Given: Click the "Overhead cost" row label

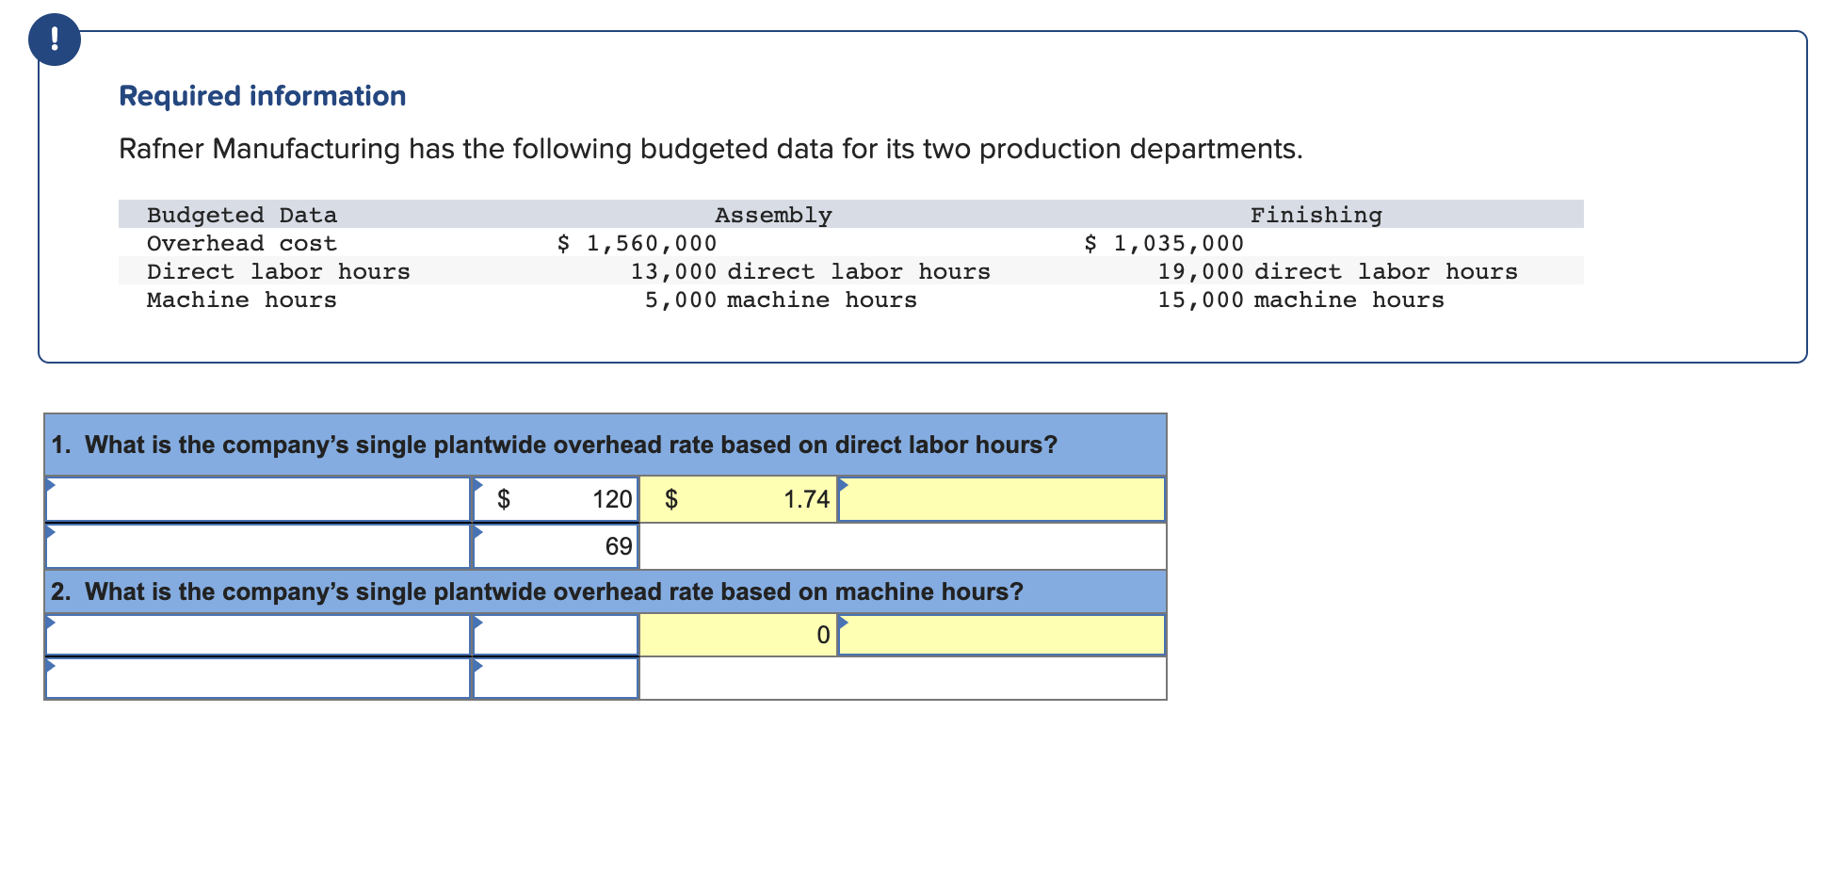Looking at the screenshot, I should point(242,243).
